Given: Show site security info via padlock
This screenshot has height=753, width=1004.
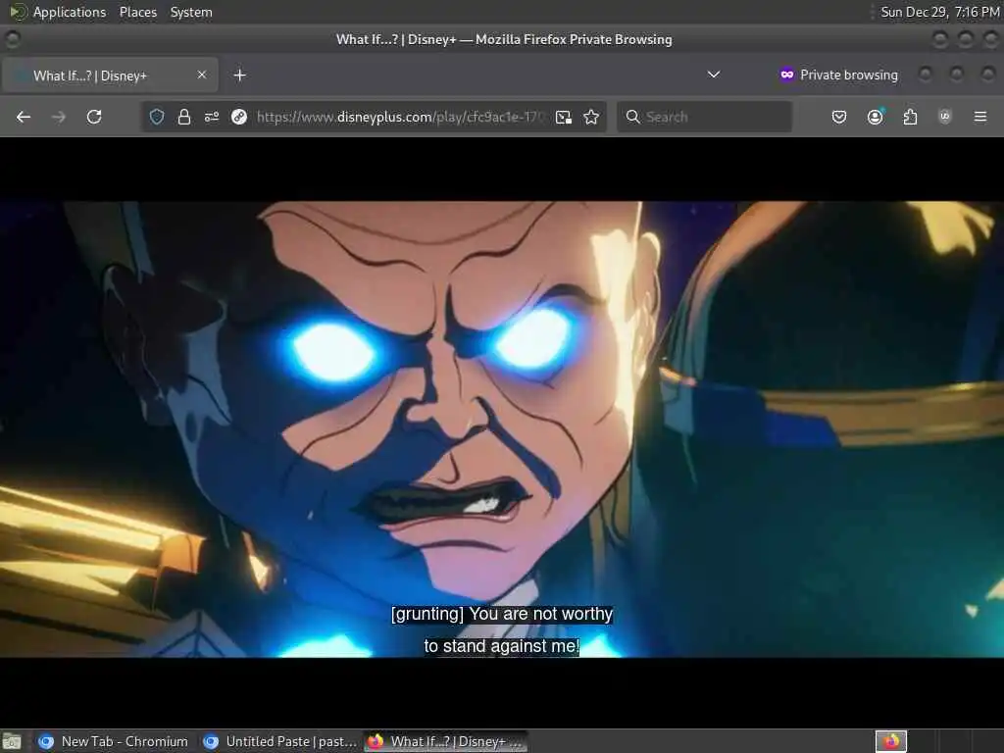Looking at the screenshot, I should point(183,117).
